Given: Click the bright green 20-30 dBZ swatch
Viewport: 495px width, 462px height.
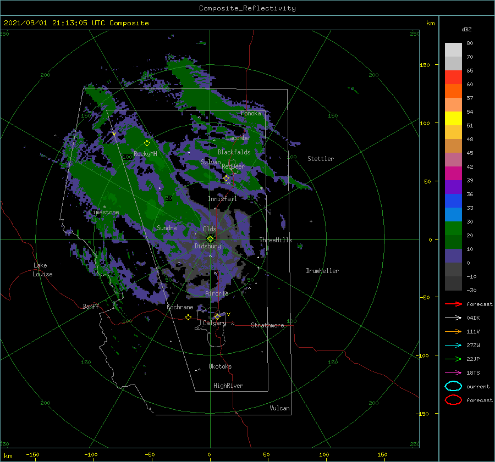Looking at the screenshot, I should [x=453, y=229].
